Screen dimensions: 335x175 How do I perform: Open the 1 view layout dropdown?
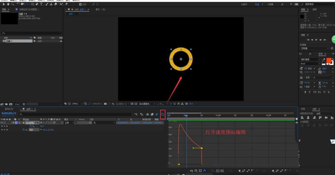click(x=163, y=104)
